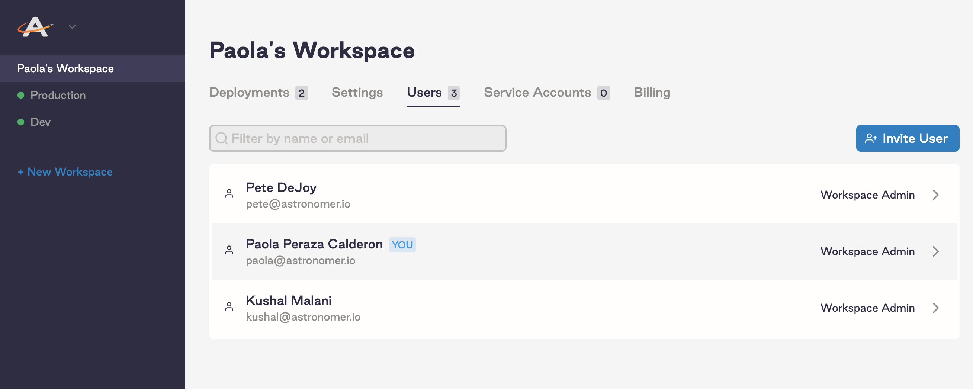Click the filter by name or email field

pos(358,138)
